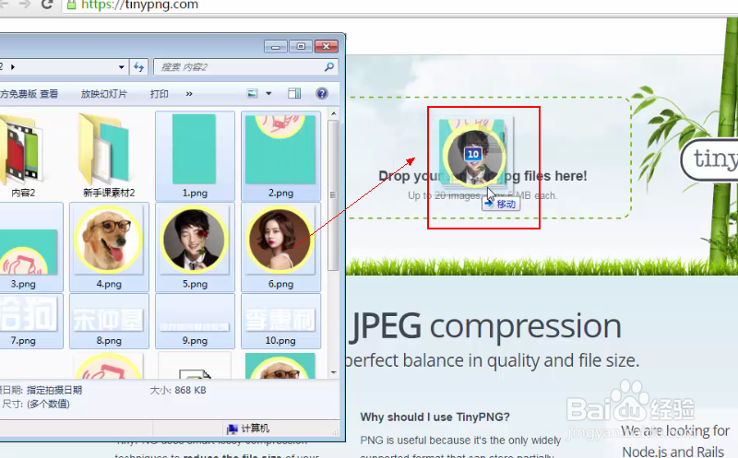
Task: Select the 2.png thumbnail
Action: (280, 156)
